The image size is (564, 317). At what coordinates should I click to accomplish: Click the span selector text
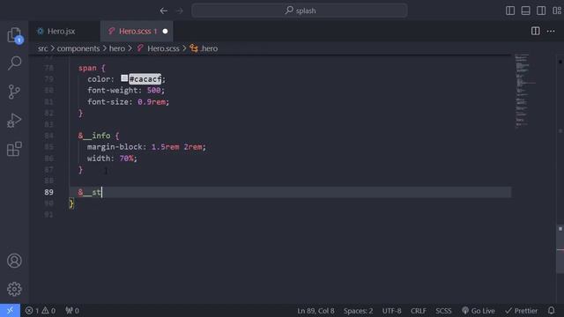[87, 68]
